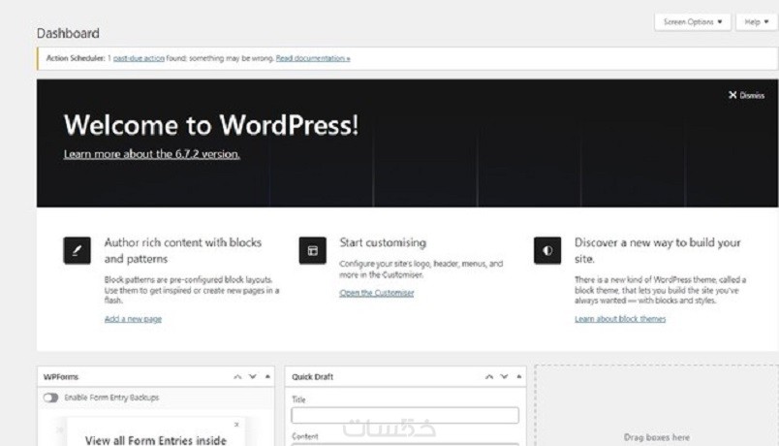Image resolution: width=779 pixels, height=446 pixels.
Task: Click View all Form Entries inside text
Action: click(x=155, y=440)
